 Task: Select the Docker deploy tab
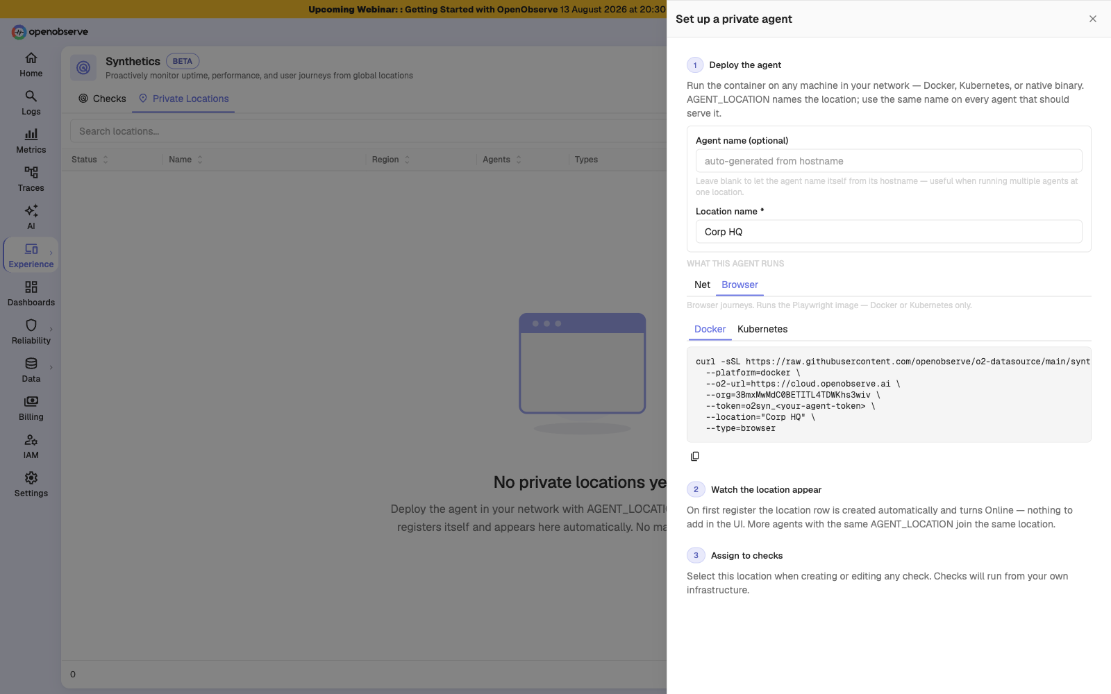coord(710,329)
